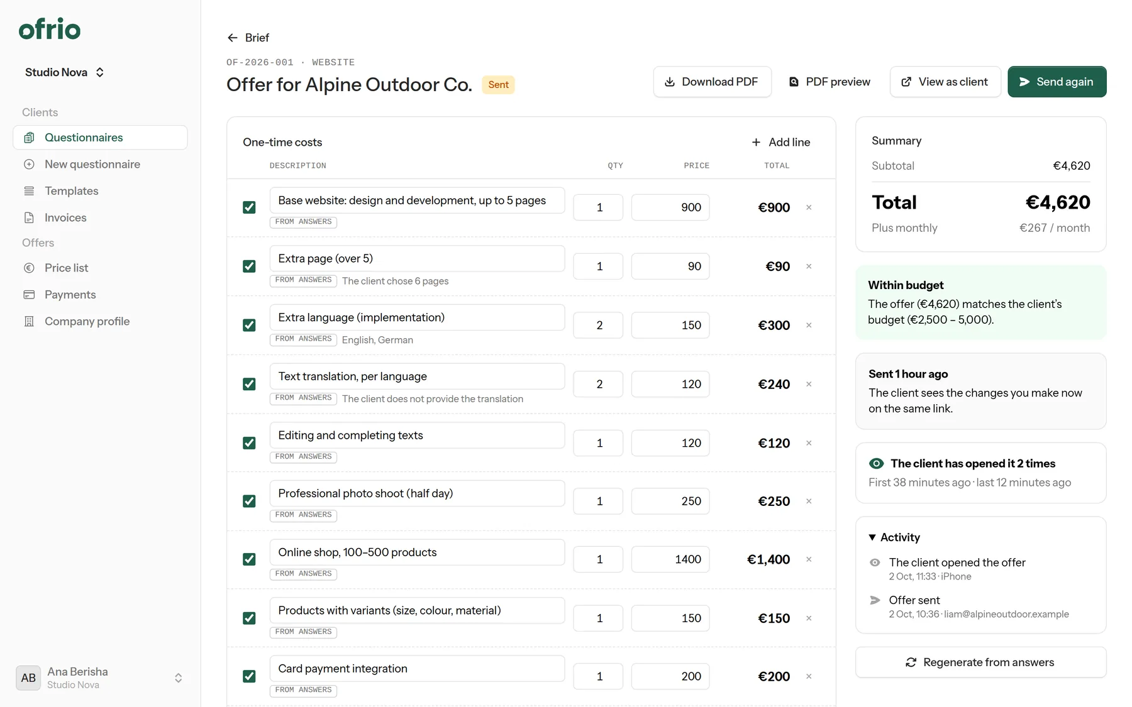
Task: Remove the Editing and completing texts line
Action: click(x=809, y=443)
